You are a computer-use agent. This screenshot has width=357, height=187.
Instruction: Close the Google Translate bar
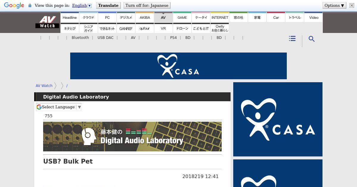(x=352, y=5)
